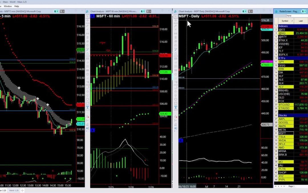This screenshot has width=308, height=193.
Task: Pick the horizontal double-arrow tool in the 60 min toolbar
Action: 88,33
